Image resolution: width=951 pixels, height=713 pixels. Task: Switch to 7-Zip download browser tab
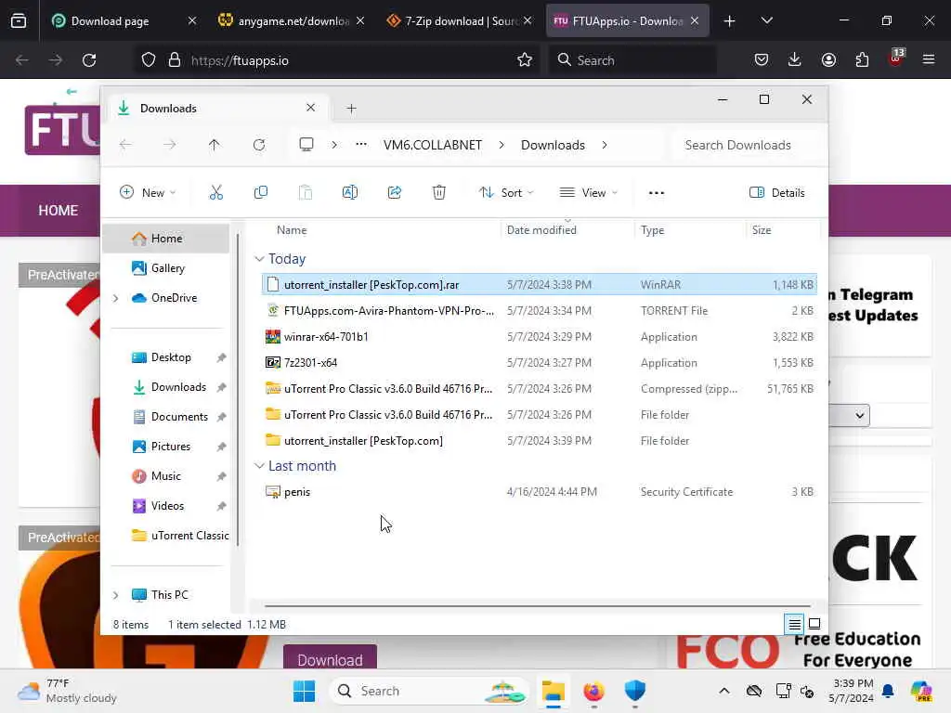click(x=459, y=21)
